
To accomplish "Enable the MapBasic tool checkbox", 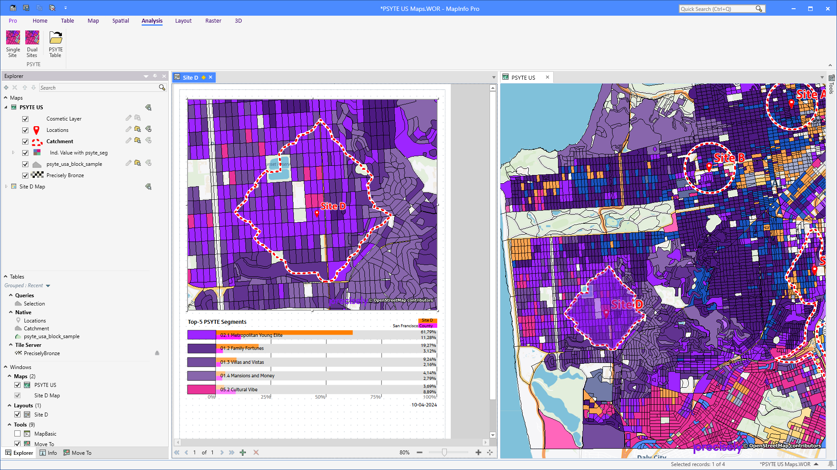I will tap(17, 433).
